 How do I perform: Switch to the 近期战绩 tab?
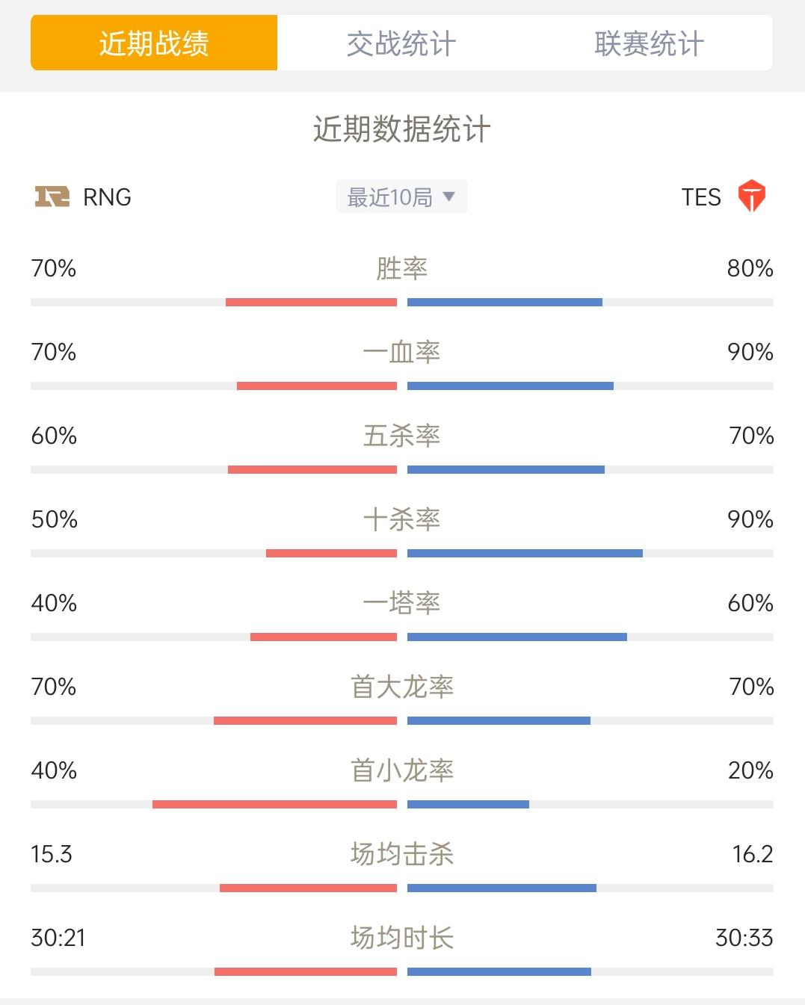(154, 43)
